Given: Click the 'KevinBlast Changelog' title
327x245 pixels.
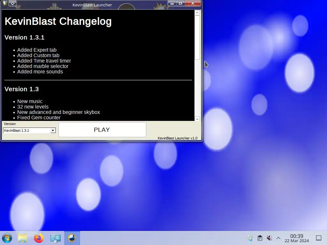Looking at the screenshot, I should click(x=58, y=21).
